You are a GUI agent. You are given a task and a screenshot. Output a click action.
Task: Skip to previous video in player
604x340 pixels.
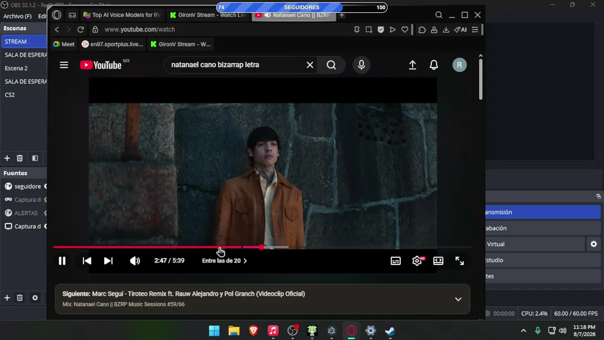point(87,261)
